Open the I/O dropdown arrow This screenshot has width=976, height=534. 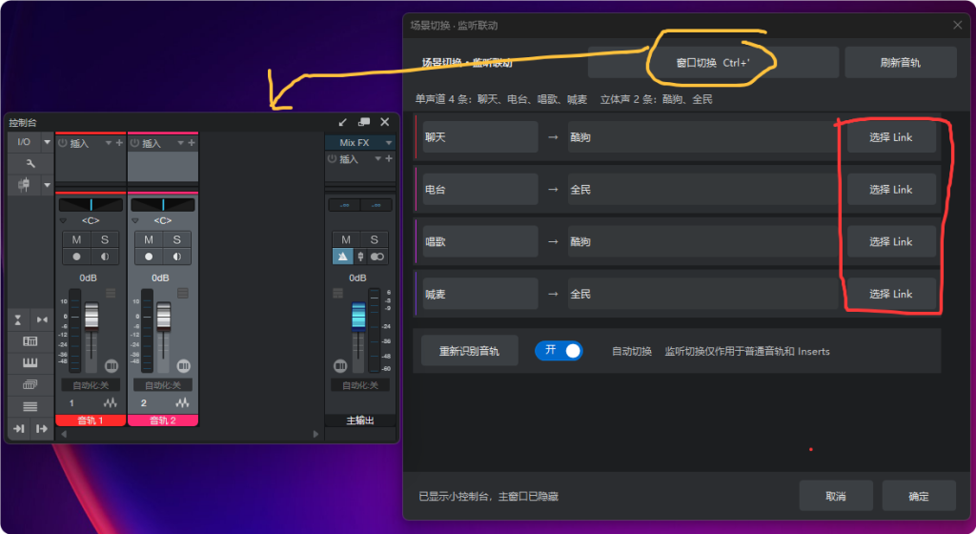tap(47, 142)
